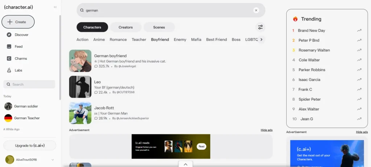The width and height of the screenshot is (371, 167).
Task: Click Hide ads under the Trending panel
Action: tap(362, 132)
